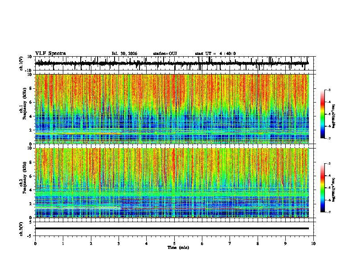This screenshot has height=273, width=353.
Task: Click the ch.3(V) flat black trace
Action: [172, 228]
